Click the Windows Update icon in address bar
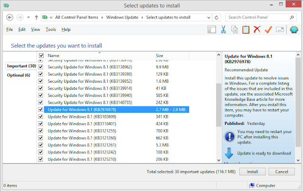Screen dimensions: 304x192 click(x=45, y=18)
